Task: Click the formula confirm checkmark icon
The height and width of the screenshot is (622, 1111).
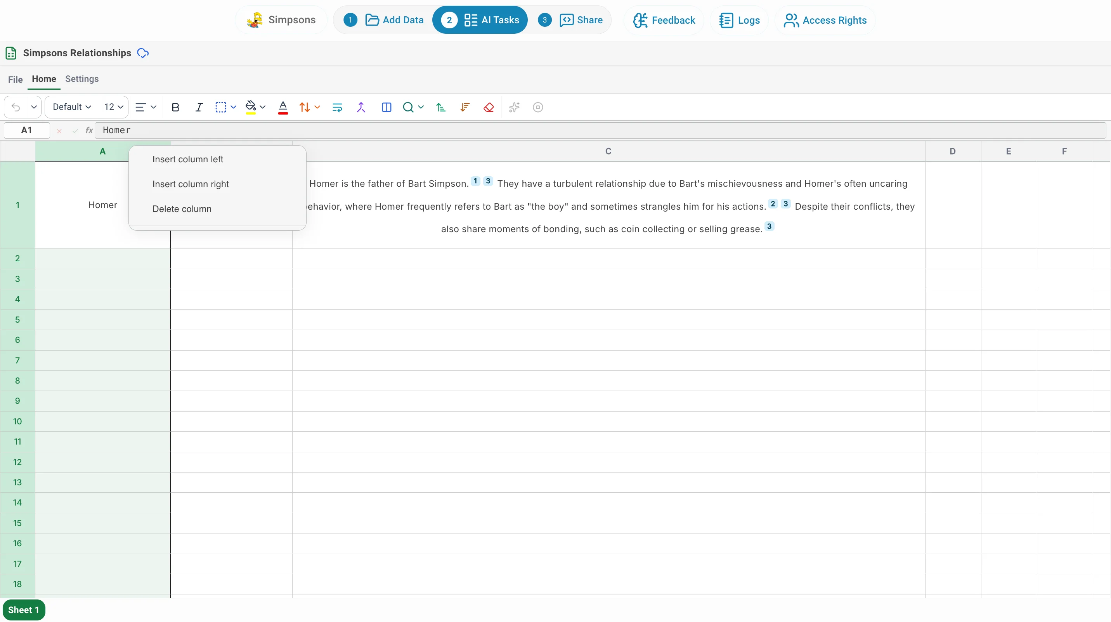Action: [x=75, y=131]
